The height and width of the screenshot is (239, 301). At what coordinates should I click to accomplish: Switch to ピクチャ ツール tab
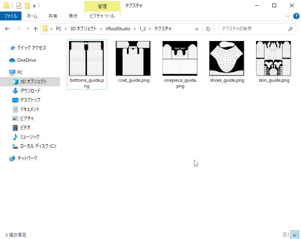click(x=102, y=16)
